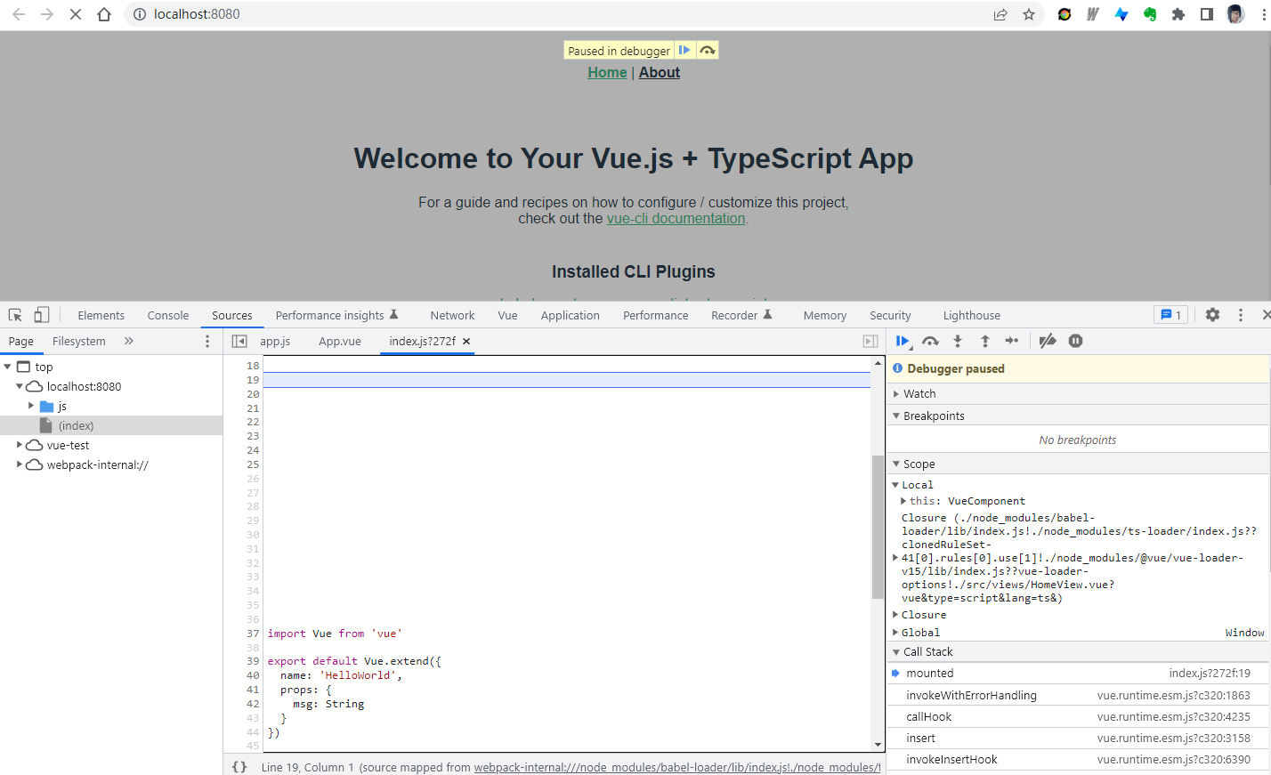Step over via page overlay button
Screen dimensions: 1271x775
[708, 50]
